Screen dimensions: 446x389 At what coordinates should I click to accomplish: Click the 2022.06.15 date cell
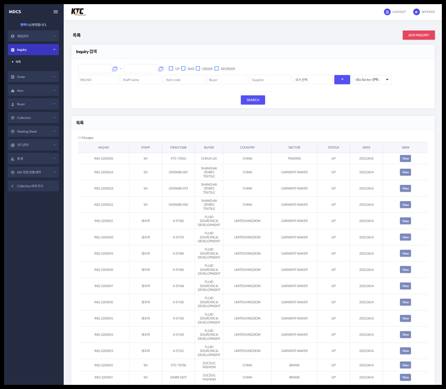tap(366, 158)
